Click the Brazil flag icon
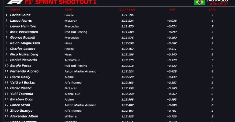The height and width of the screenshot is (122, 235). [200, 2]
